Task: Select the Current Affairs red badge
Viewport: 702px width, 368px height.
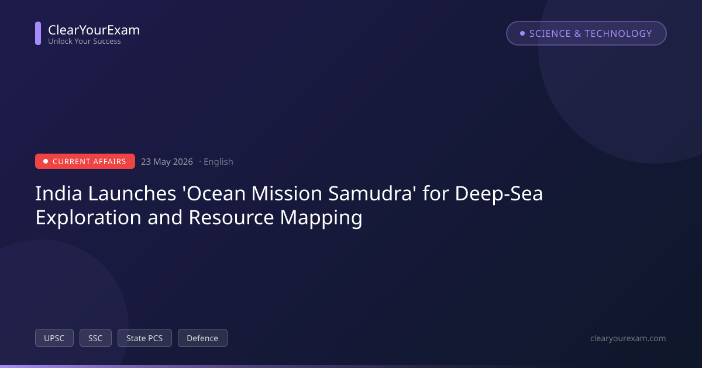Action: pyautogui.click(x=85, y=161)
